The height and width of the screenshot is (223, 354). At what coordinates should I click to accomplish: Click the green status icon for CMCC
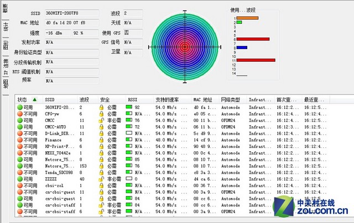20,120
